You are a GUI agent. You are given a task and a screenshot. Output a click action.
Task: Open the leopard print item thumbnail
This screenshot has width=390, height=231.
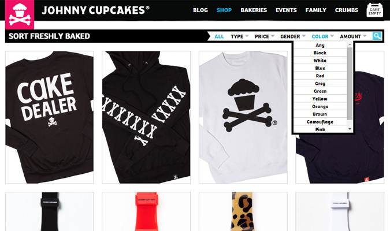pos(243,211)
